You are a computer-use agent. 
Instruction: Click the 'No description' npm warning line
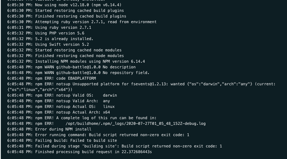(85, 67)
